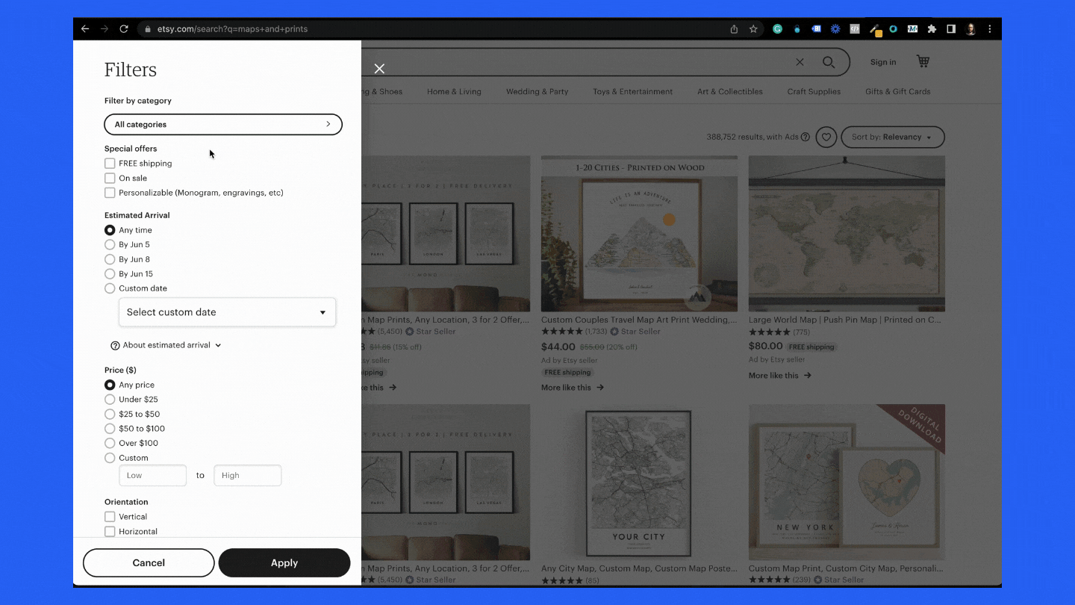Check the Vertical orientation checkbox
This screenshot has height=605, width=1075.
(110, 517)
